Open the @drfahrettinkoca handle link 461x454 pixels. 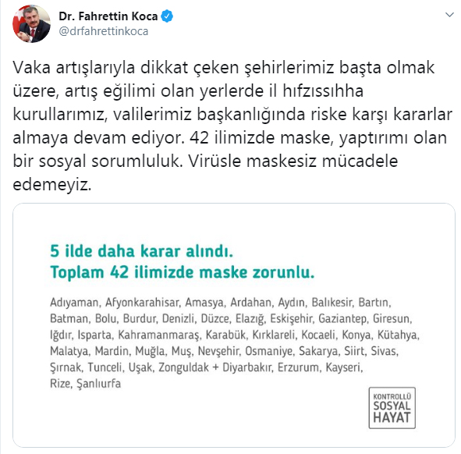(104, 31)
